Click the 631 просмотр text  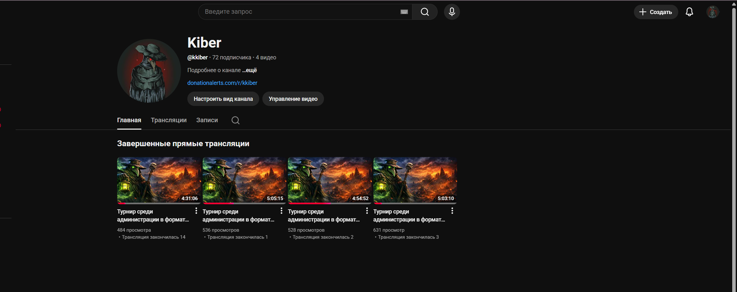point(389,230)
